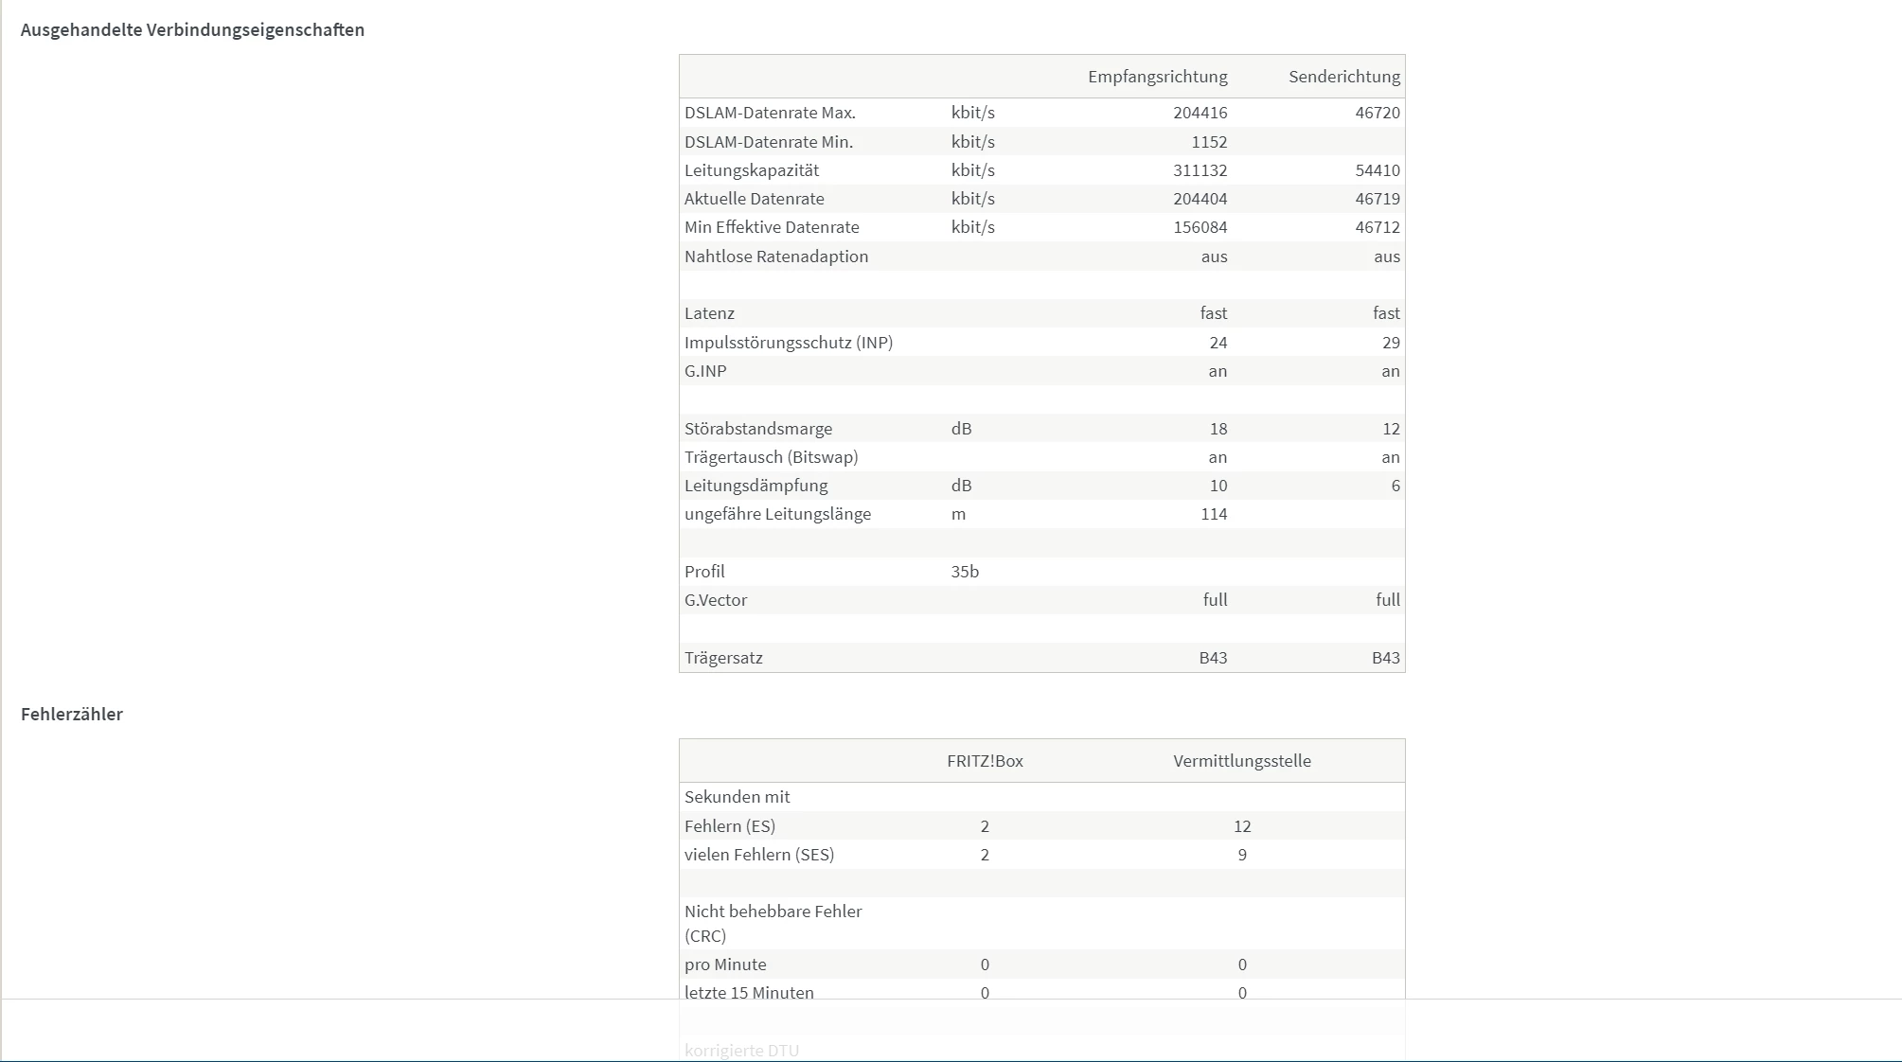
Task: Click the Leitungskapazität receive value 311132
Action: (1200, 170)
